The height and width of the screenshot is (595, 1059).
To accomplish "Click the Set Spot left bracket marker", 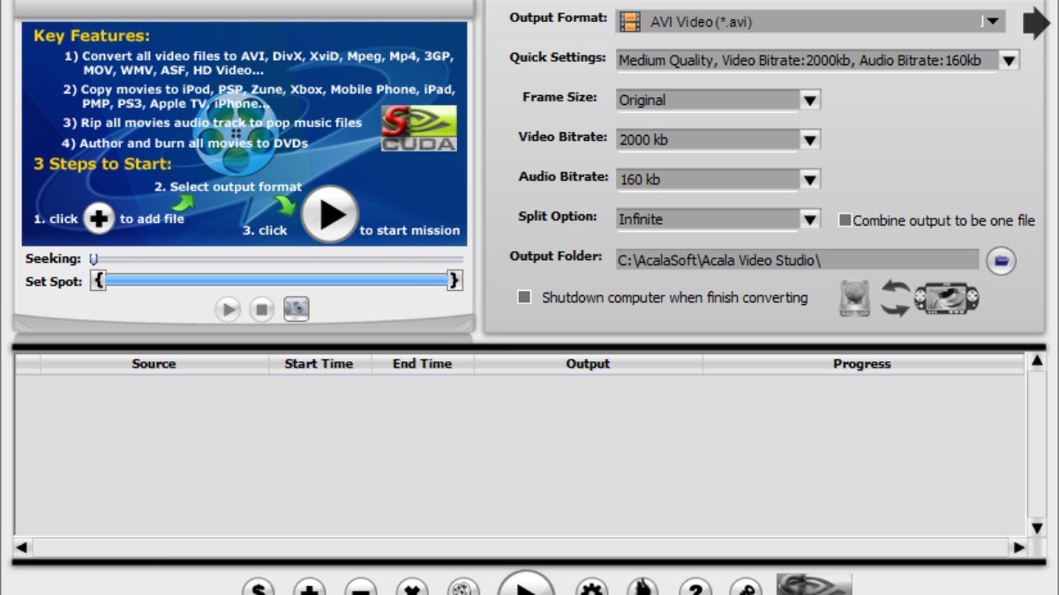I will [99, 280].
